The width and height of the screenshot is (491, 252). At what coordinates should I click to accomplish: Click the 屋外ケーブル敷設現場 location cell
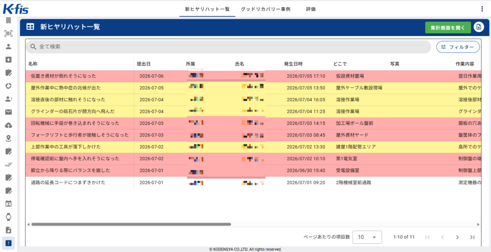[x=359, y=88]
